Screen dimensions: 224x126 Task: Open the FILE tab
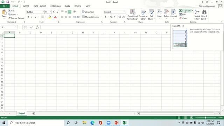[5, 6]
